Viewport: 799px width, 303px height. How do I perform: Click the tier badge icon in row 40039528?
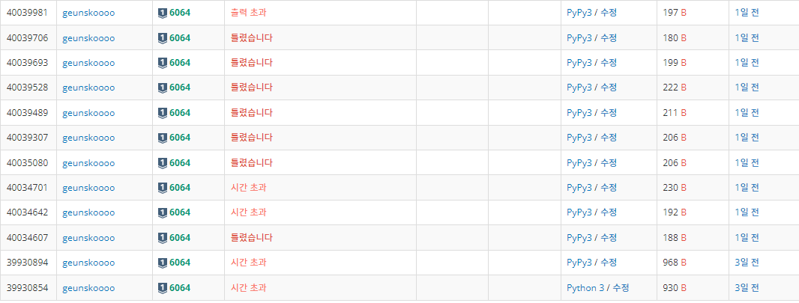tap(163, 88)
